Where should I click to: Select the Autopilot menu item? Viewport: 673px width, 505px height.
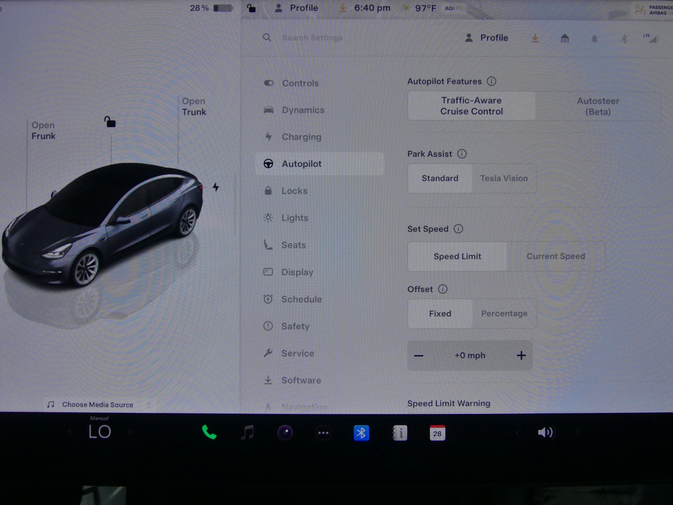click(x=320, y=164)
